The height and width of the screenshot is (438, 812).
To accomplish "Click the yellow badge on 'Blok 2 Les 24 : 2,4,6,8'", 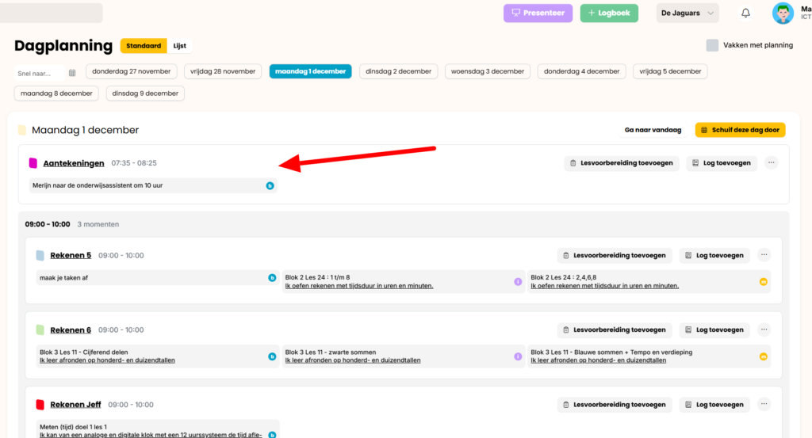I will [x=764, y=281].
